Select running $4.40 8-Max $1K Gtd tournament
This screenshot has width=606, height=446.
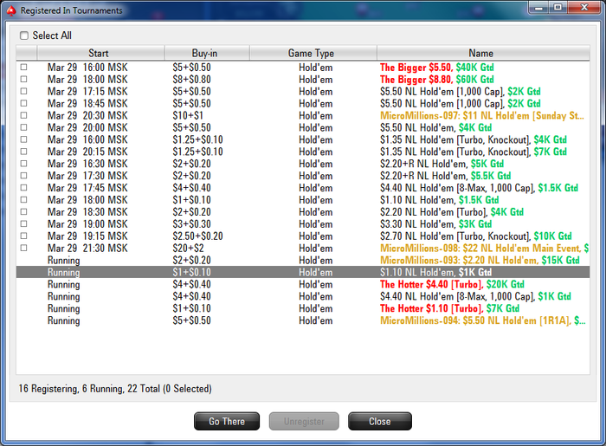coord(303,296)
